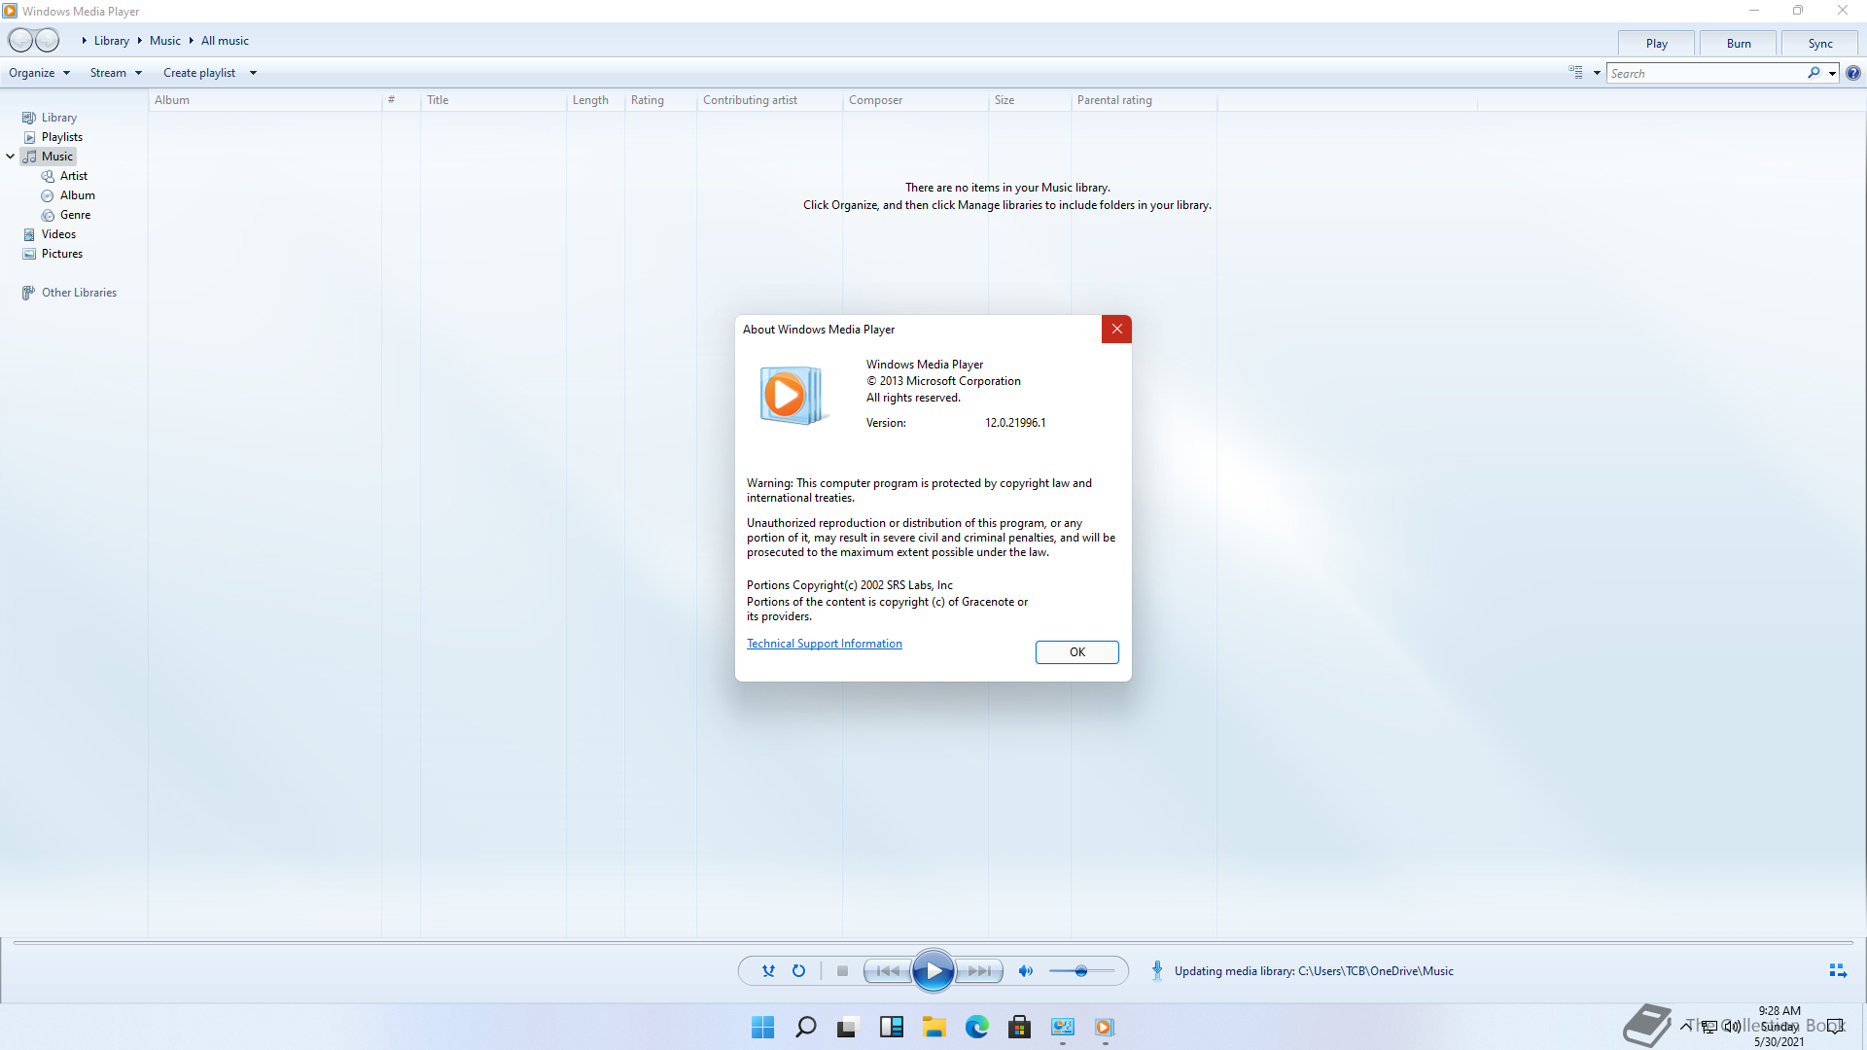Image resolution: width=1867 pixels, height=1050 pixels.
Task: Sort by the Composer column header
Action: [x=915, y=100]
